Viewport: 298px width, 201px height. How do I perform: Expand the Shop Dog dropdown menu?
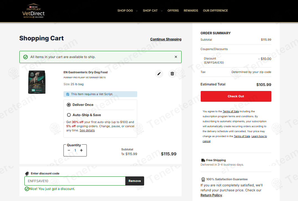pos(127,11)
